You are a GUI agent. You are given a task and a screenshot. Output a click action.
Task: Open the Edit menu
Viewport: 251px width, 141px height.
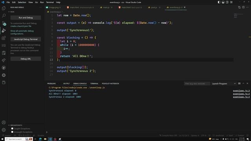pos(14,2)
